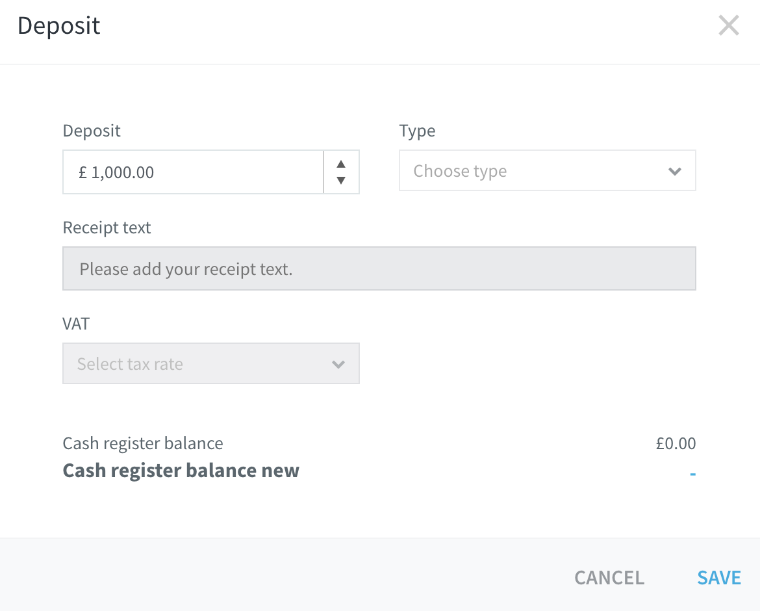Click the VAT dropdown chevron icon

[x=338, y=364]
